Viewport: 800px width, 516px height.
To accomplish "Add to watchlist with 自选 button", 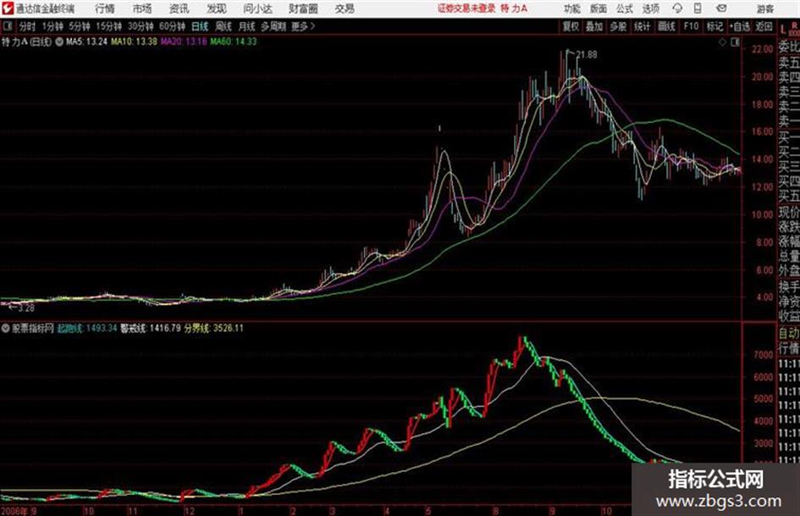I will (740, 26).
